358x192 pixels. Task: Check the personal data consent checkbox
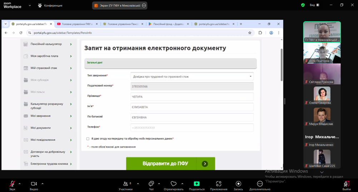point(88,139)
